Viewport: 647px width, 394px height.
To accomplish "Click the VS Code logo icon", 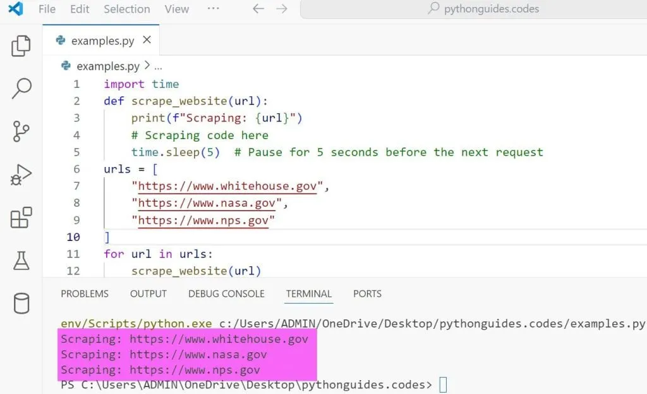I will click(16, 9).
